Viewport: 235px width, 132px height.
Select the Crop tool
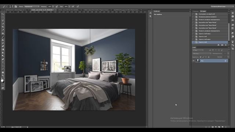[3, 27]
